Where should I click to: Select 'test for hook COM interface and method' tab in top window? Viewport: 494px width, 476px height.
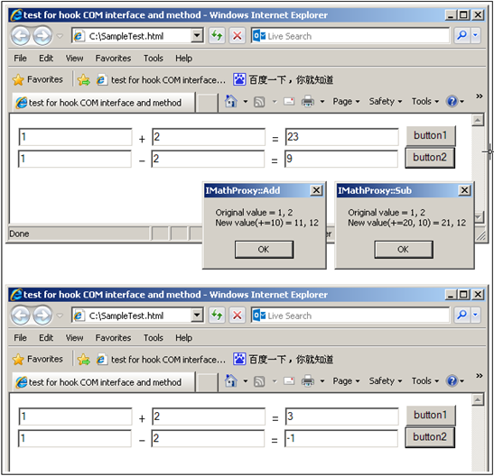point(103,103)
